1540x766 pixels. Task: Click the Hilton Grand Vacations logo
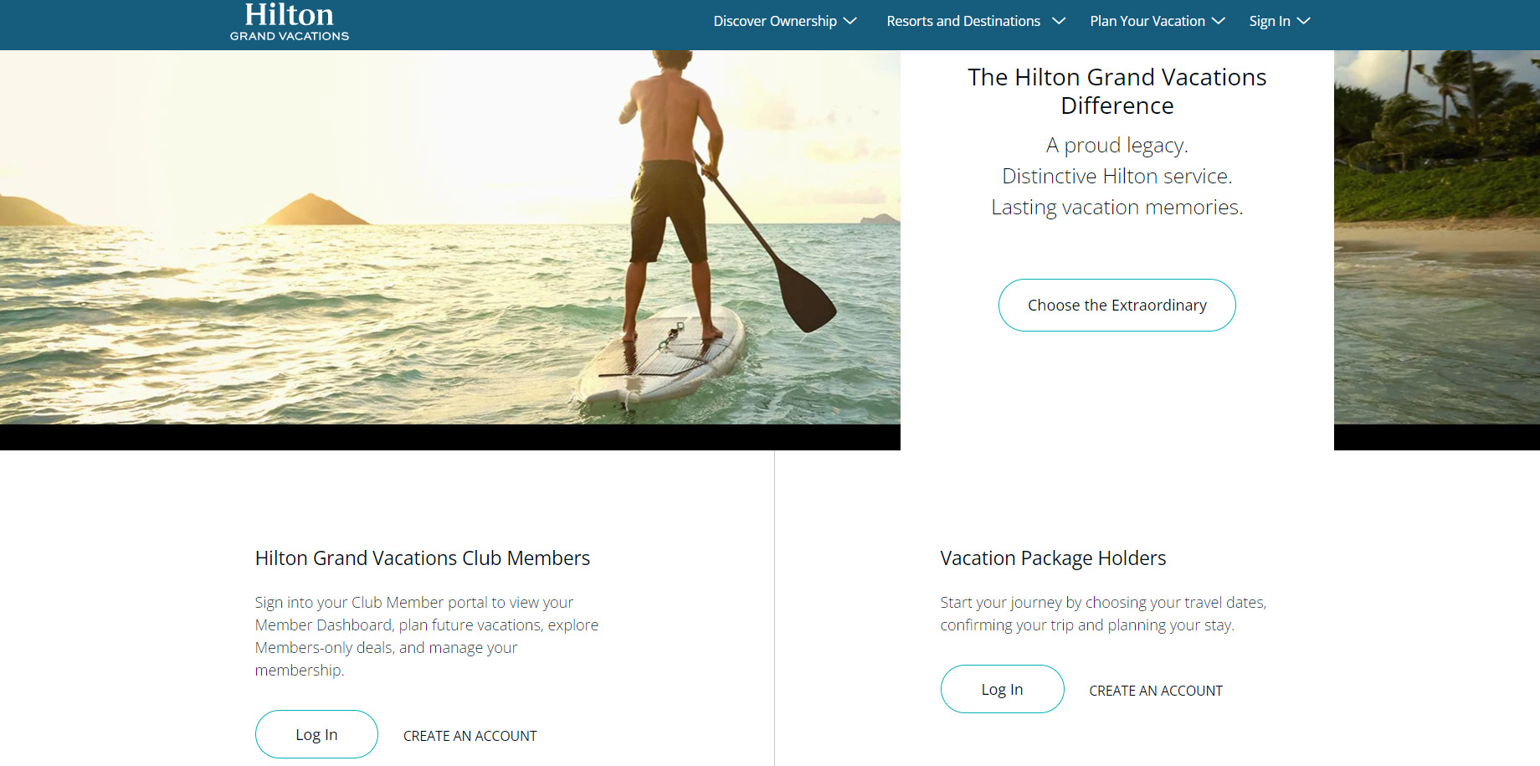click(x=290, y=23)
